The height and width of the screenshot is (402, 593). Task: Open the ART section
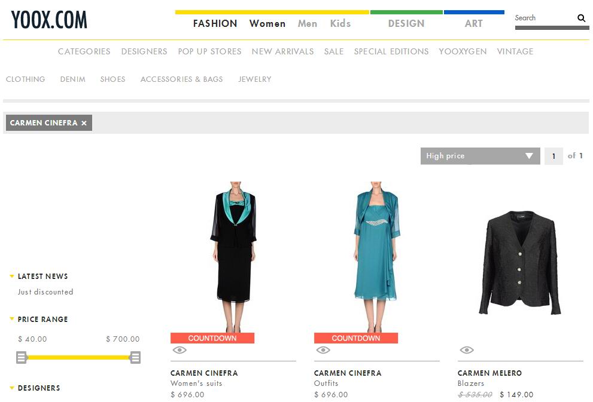(473, 23)
